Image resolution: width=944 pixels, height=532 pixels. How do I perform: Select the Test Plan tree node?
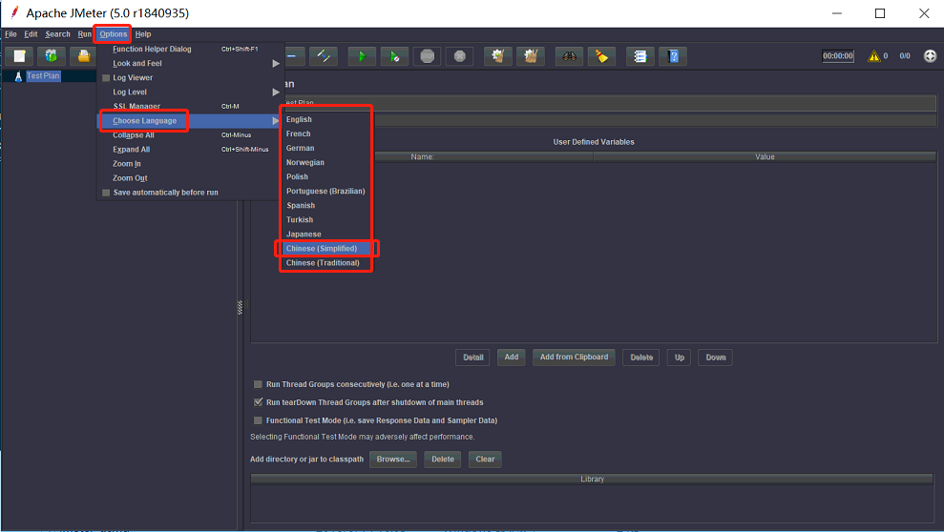pos(43,75)
